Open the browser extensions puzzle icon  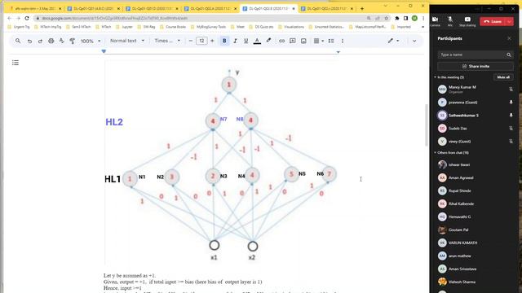pyautogui.click(x=397, y=18)
